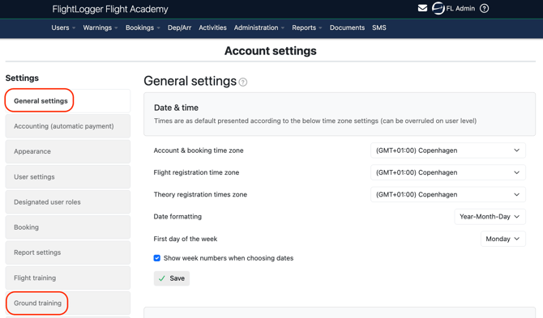The image size is (543, 318).
Task: Open Dep/Arr page
Action: (x=179, y=28)
